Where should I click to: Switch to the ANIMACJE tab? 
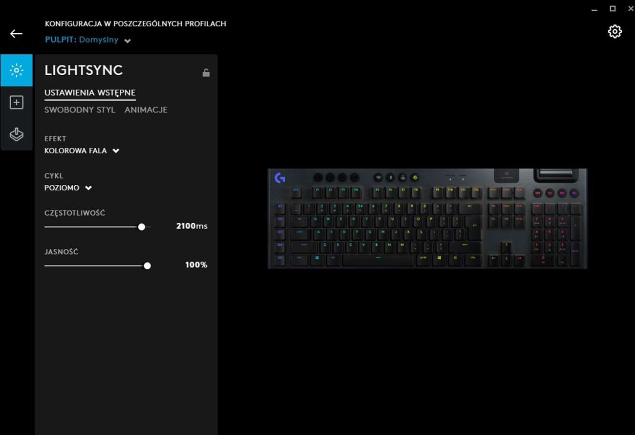(146, 109)
